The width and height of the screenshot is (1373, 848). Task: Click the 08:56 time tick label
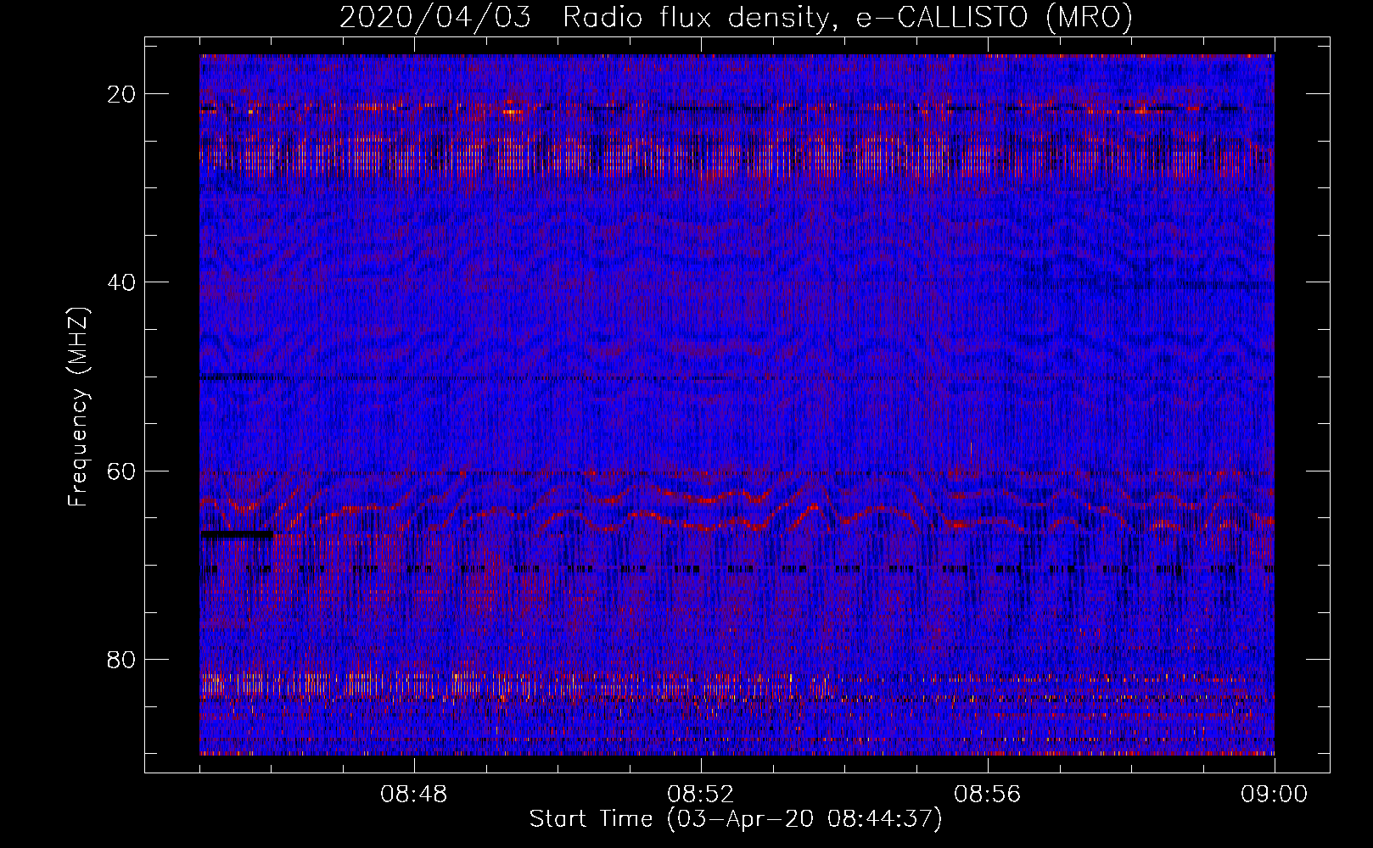pyautogui.click(x=988, y=795)
